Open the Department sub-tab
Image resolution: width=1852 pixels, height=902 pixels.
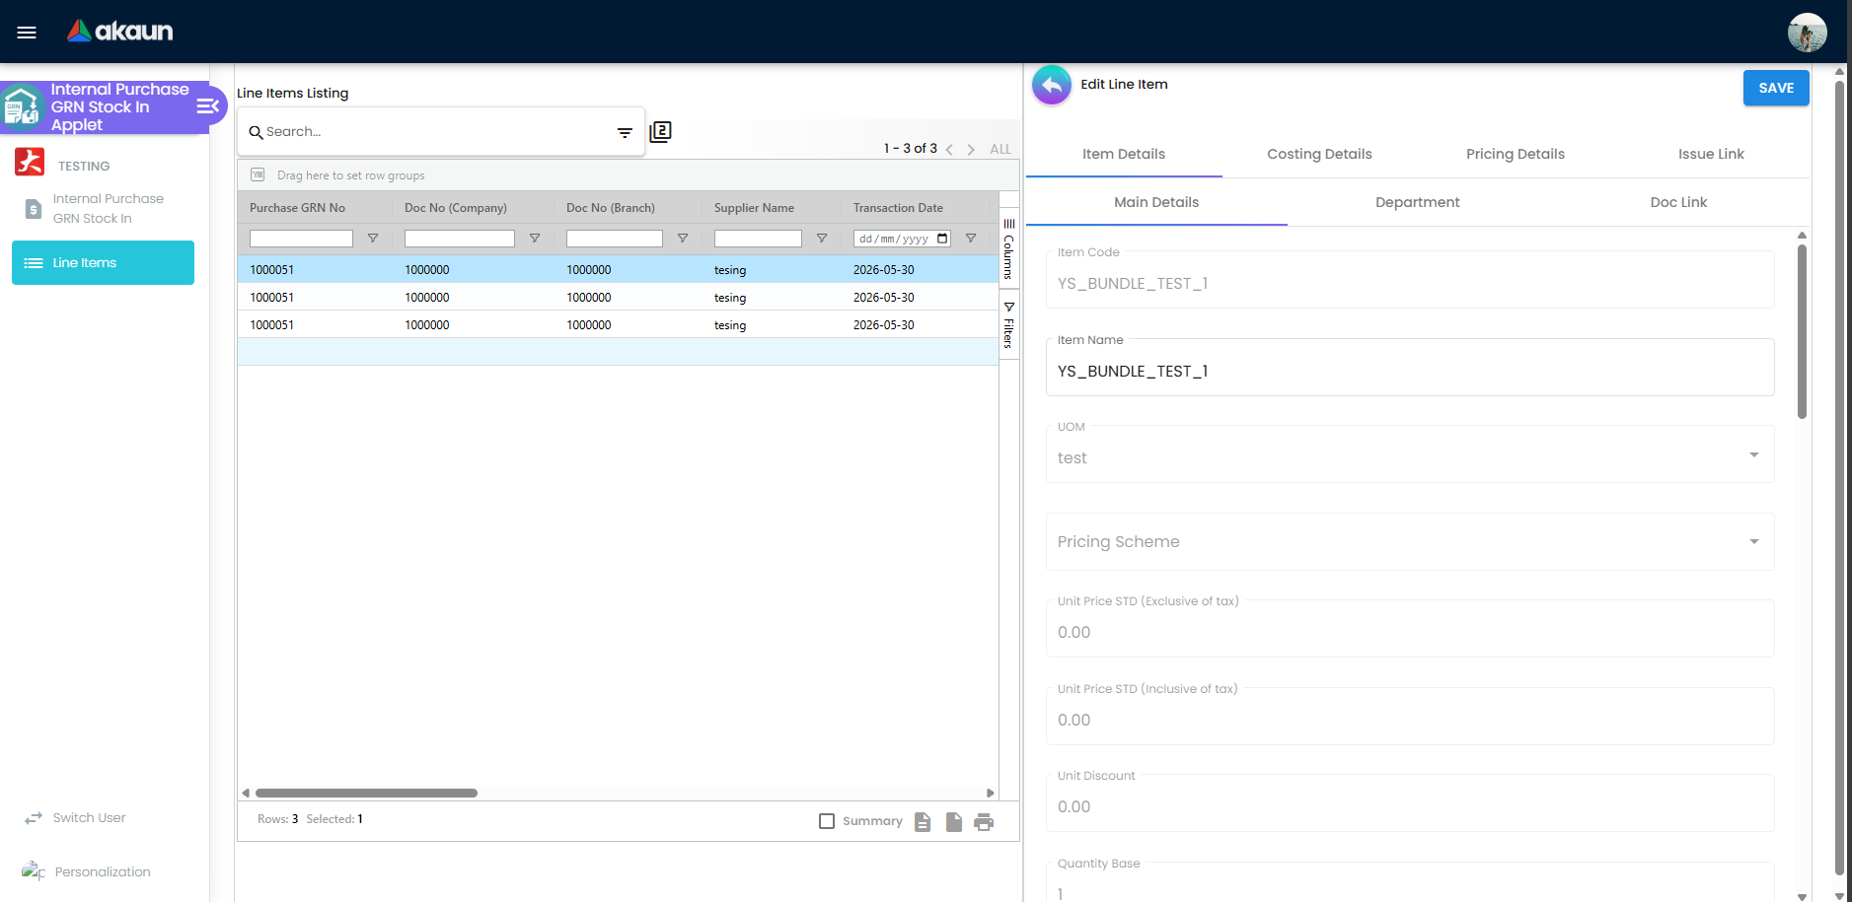pos(1418,202)
